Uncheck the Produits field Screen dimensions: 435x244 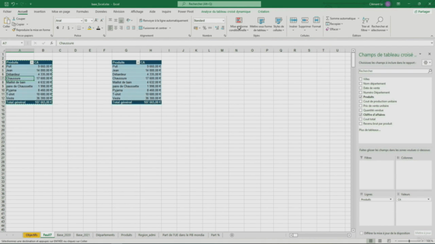(x=361, y=97)
